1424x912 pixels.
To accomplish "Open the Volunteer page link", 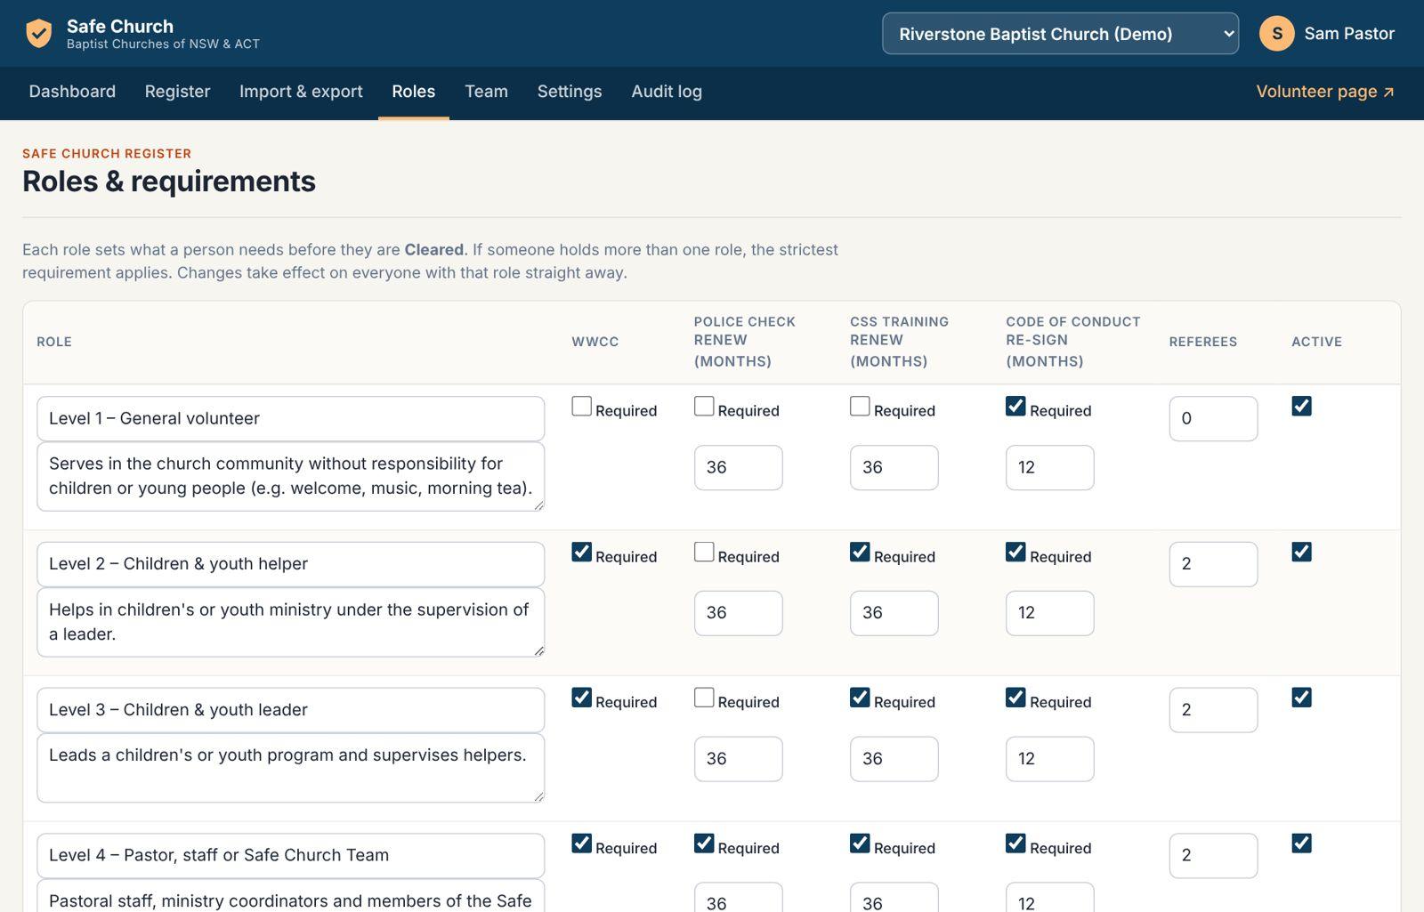I will (1325, 92).
